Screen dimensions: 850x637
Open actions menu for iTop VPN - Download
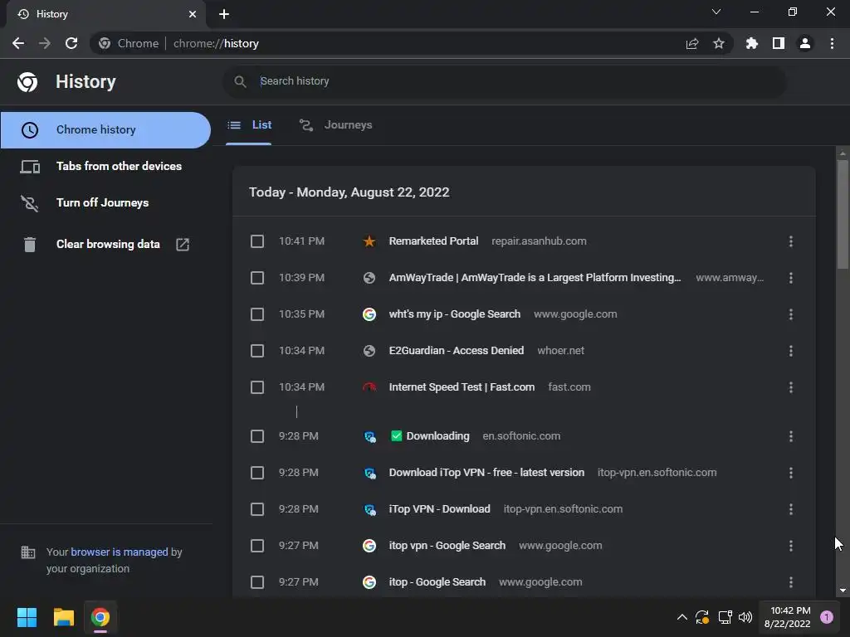(791, 509)
